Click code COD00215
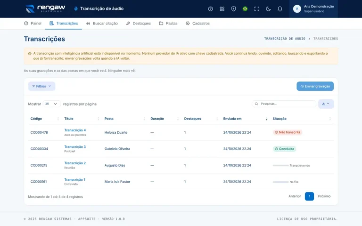Viewport: 362px width, 226px height. [39, 165]
